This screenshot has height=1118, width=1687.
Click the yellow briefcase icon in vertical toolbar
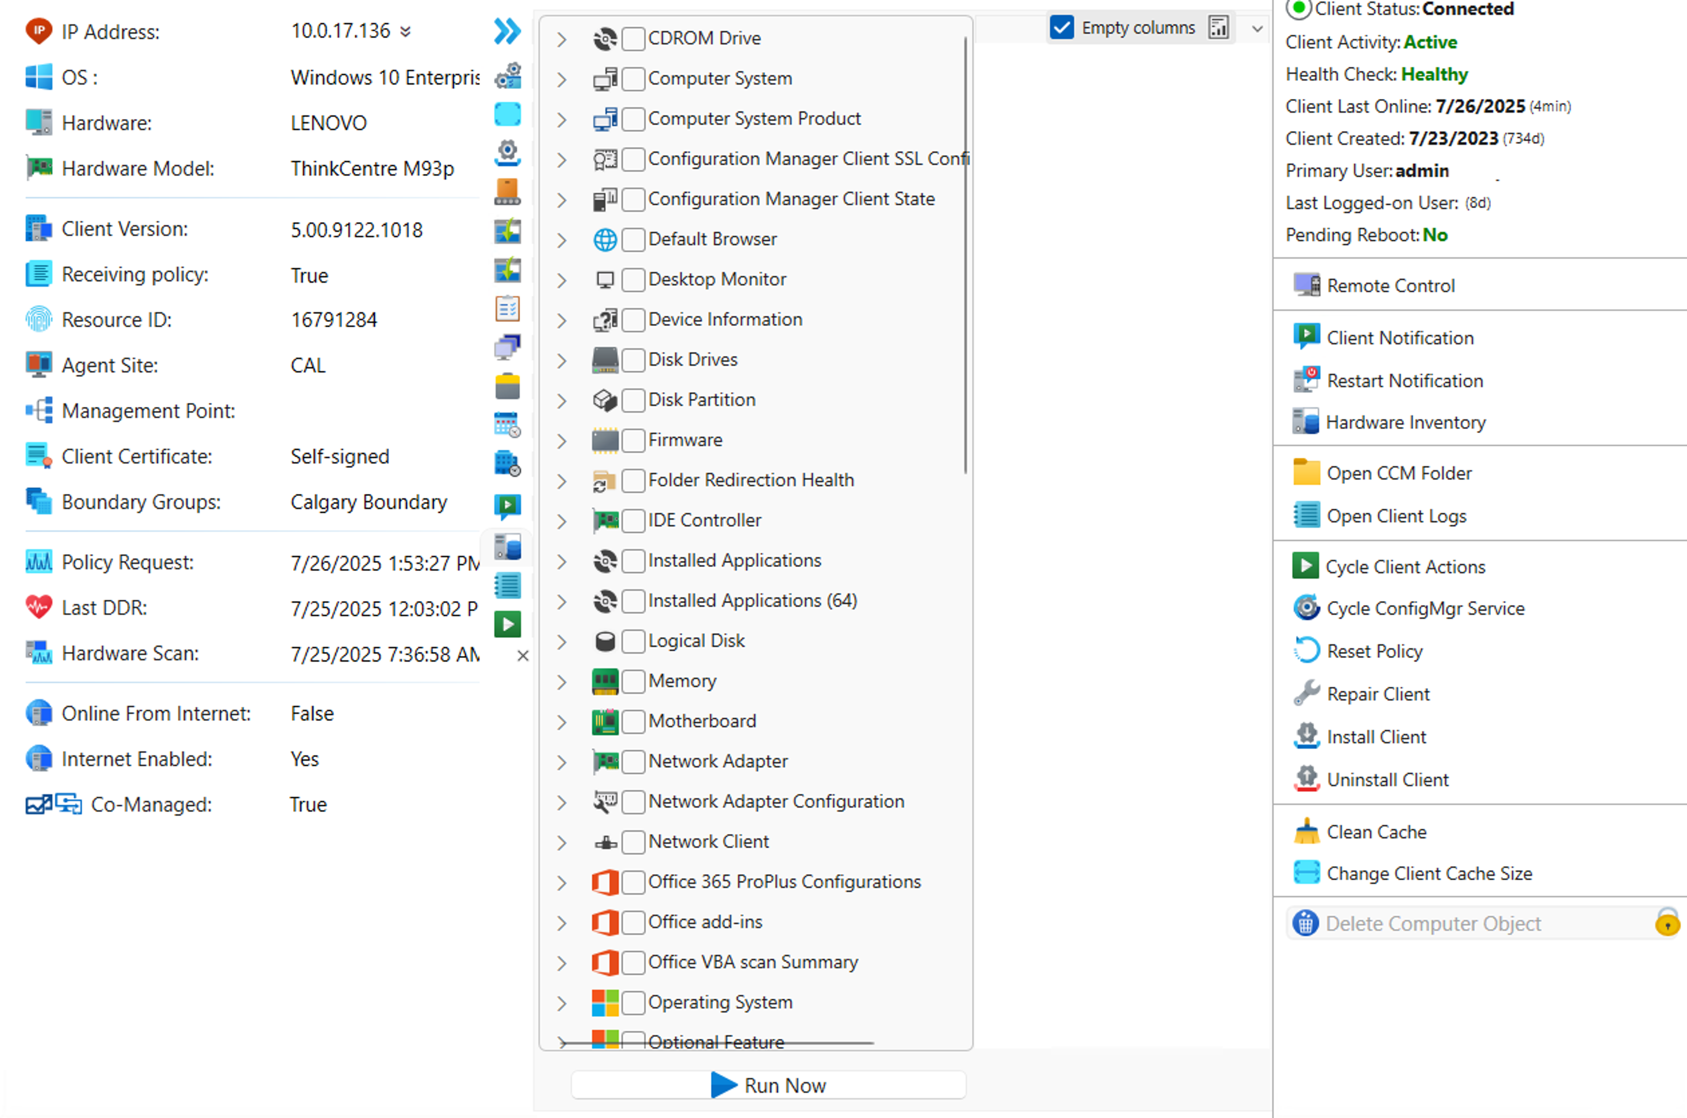[508, 386]
